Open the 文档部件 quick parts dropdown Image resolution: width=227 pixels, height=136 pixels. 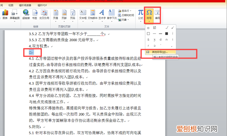(x=93, y=22)
